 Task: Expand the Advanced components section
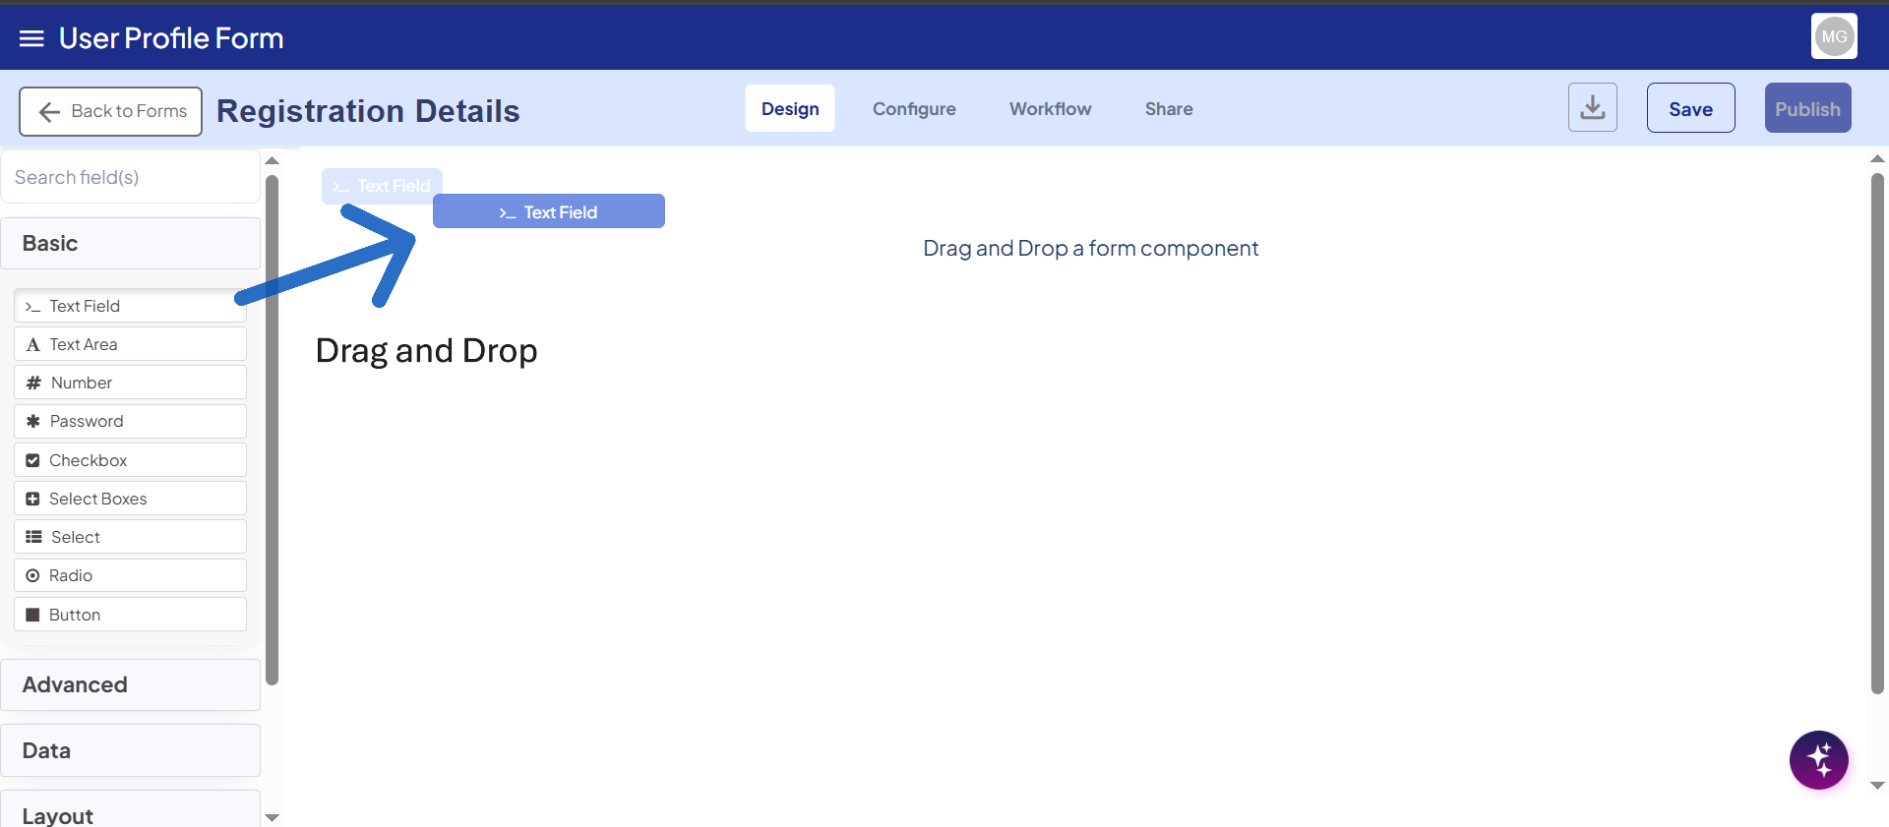tap(130, 684)
